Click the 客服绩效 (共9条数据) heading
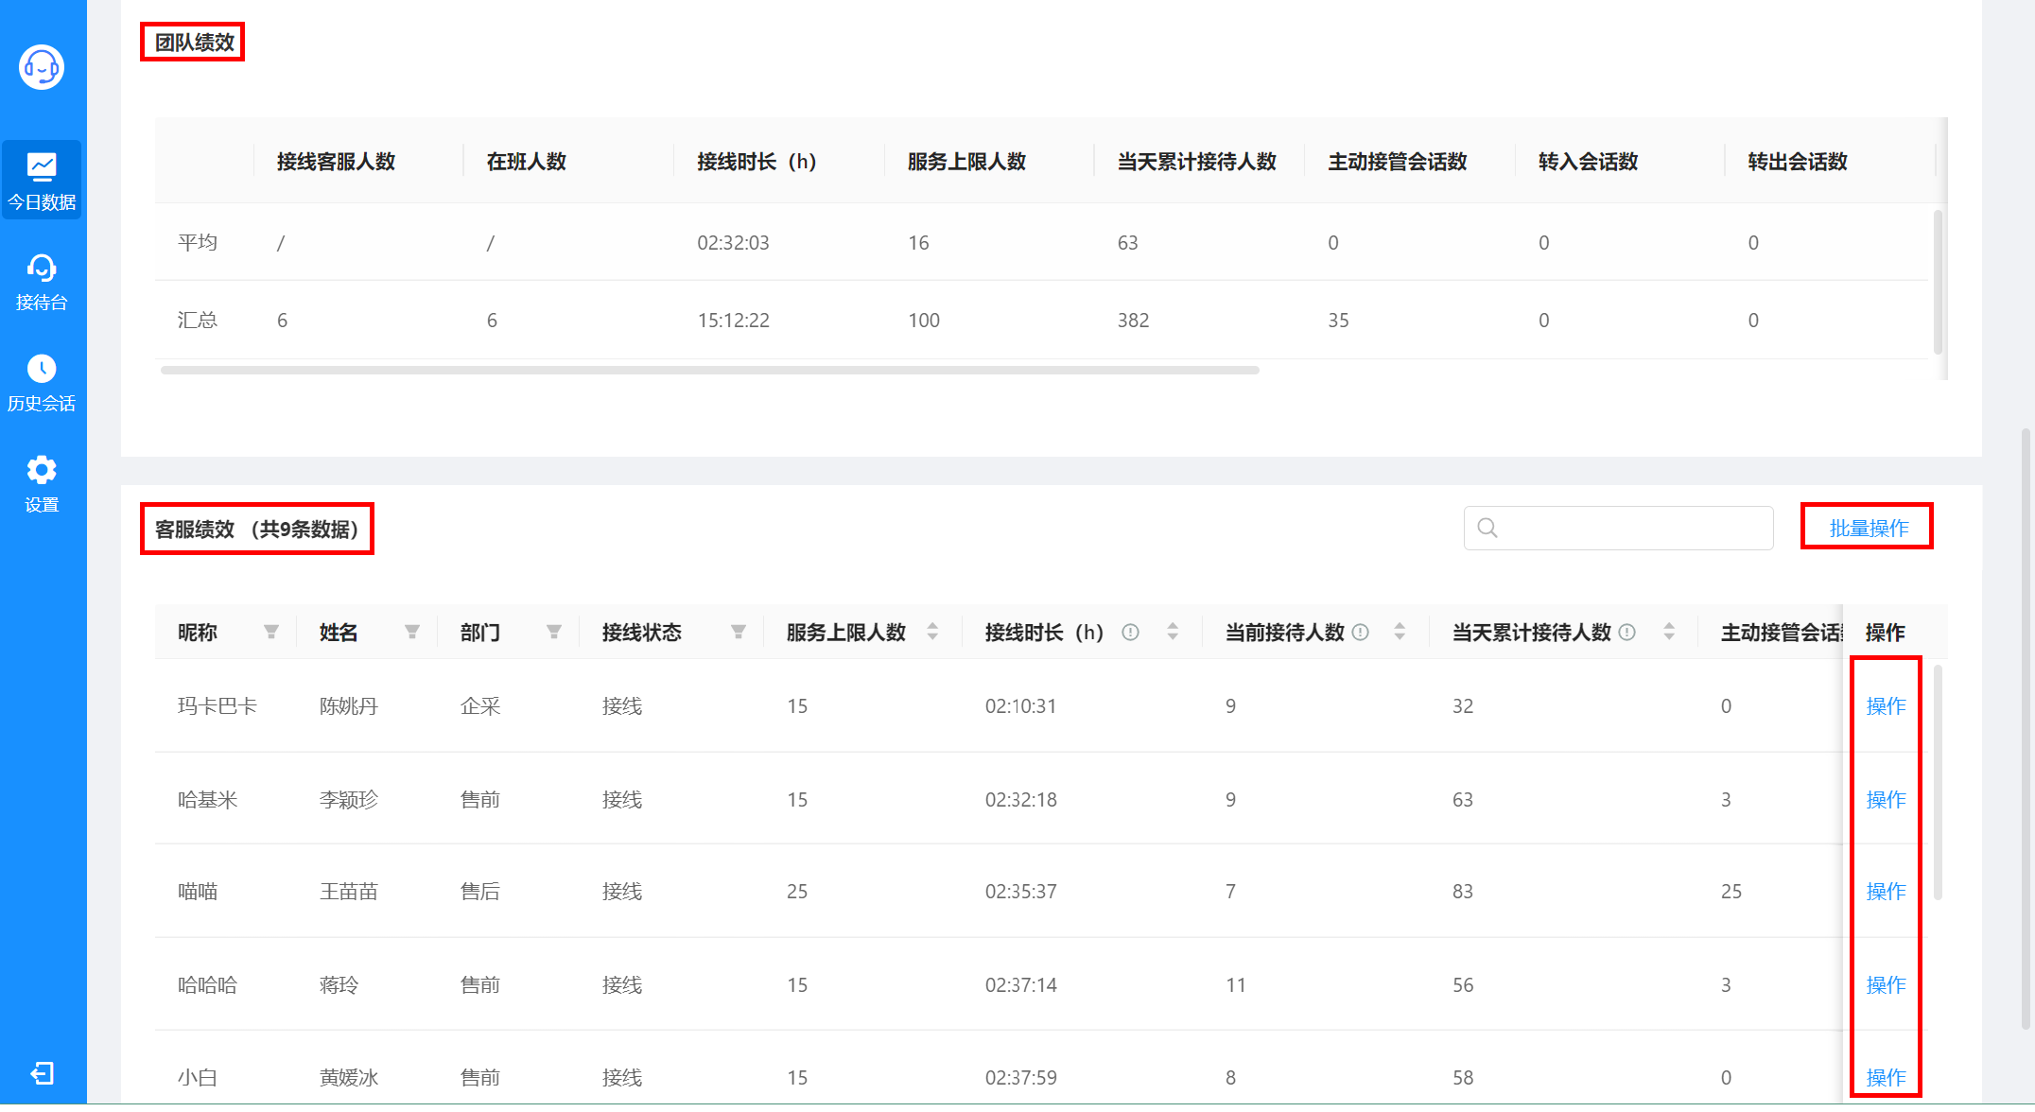Image resolution: width=2035 pixels, height=1112 pixels. point(257,529)
